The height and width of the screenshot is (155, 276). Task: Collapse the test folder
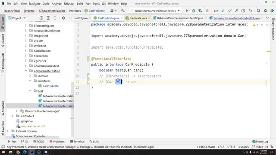tap(30, 91)
